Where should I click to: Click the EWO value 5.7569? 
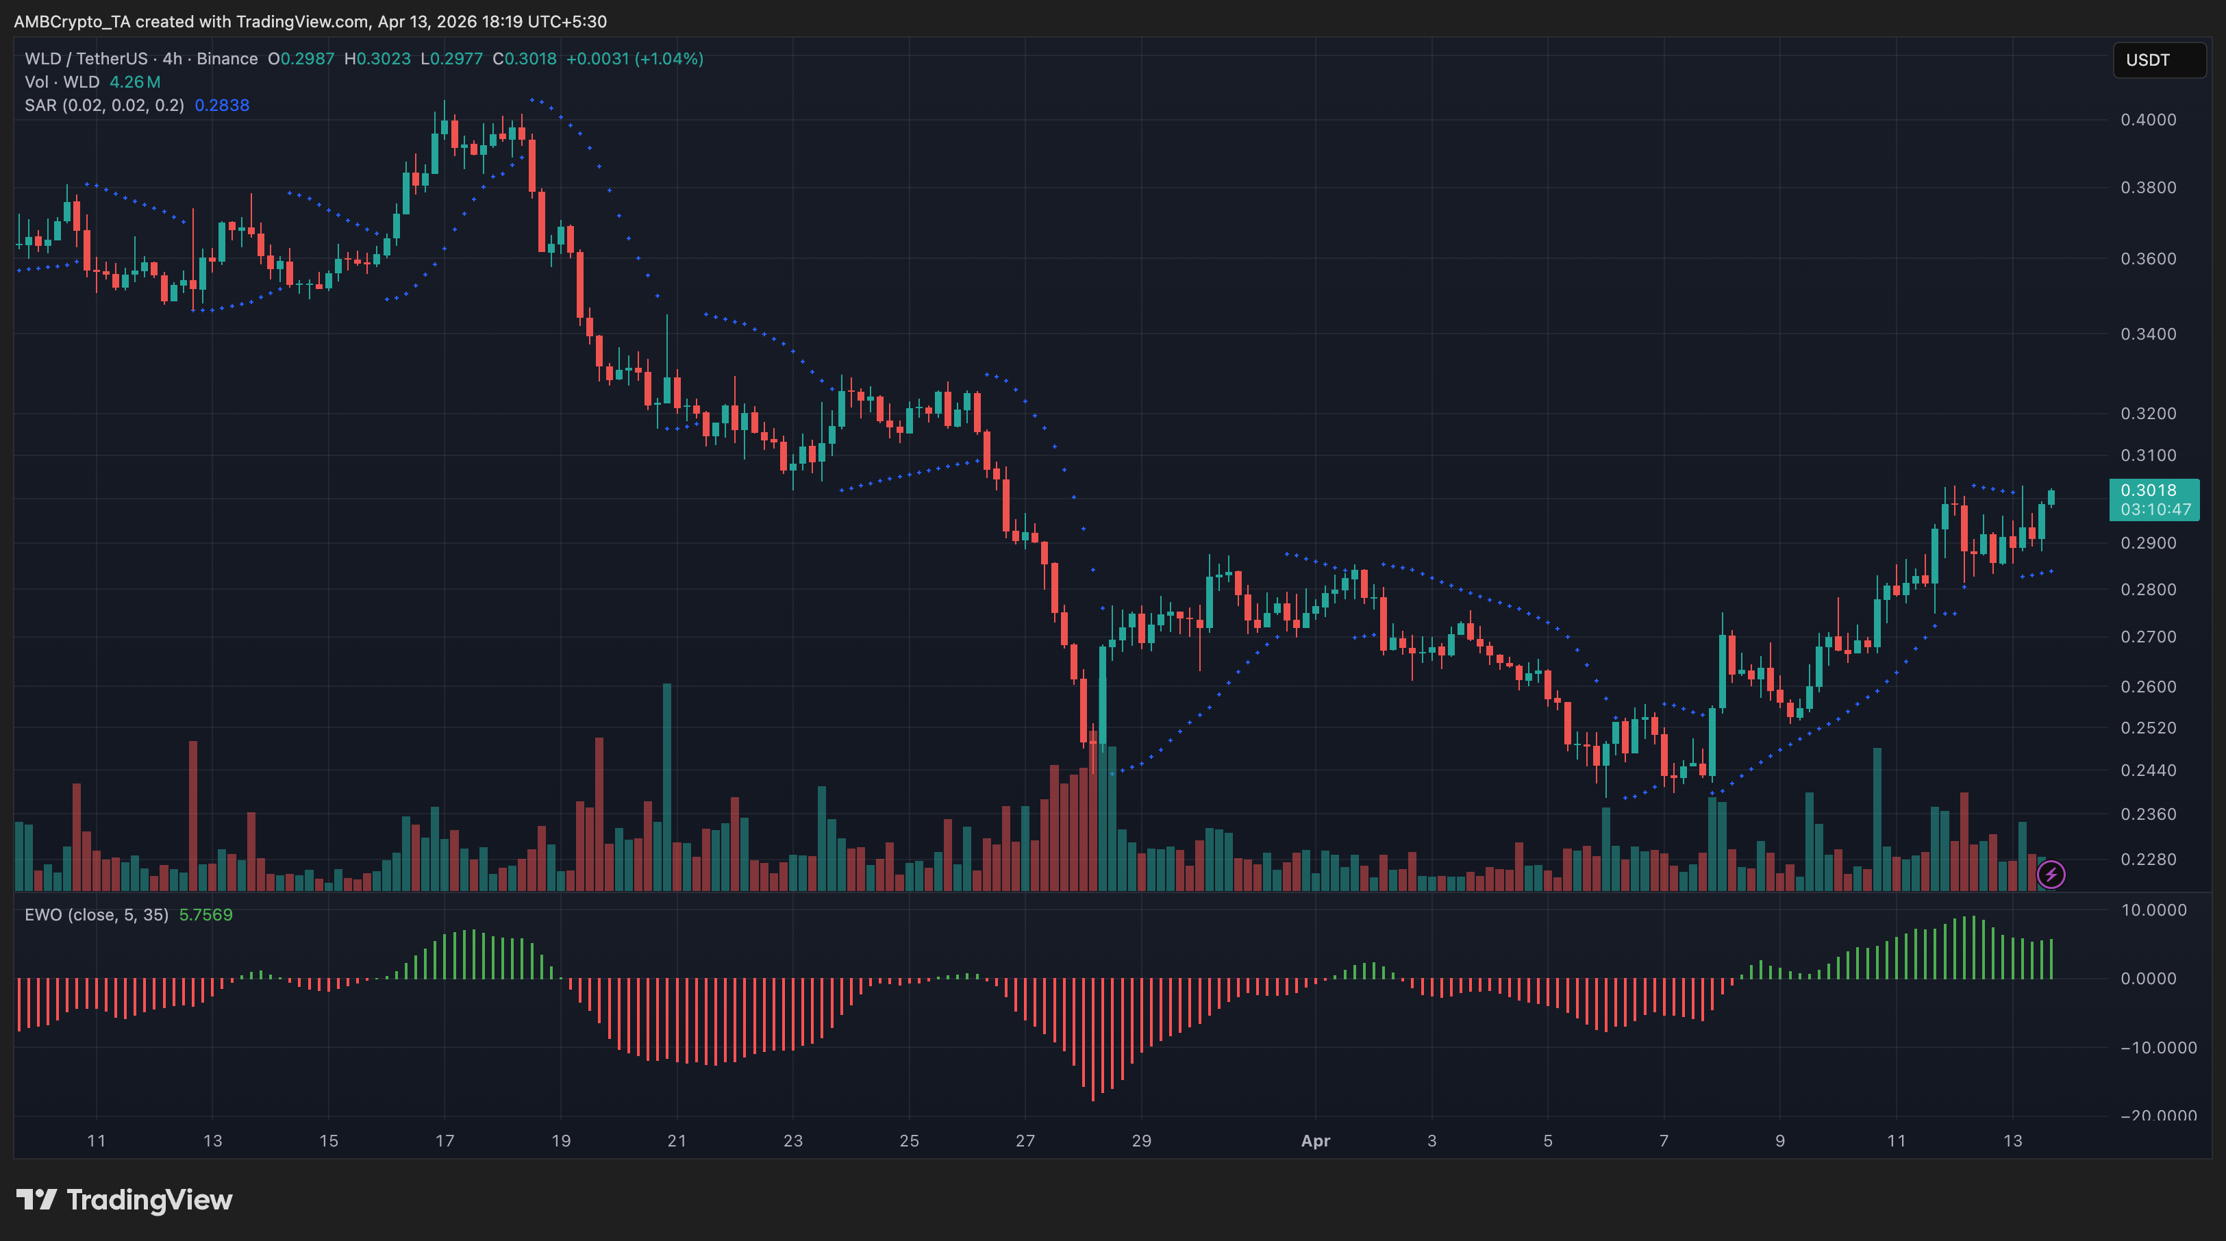(x=205, y=914)
